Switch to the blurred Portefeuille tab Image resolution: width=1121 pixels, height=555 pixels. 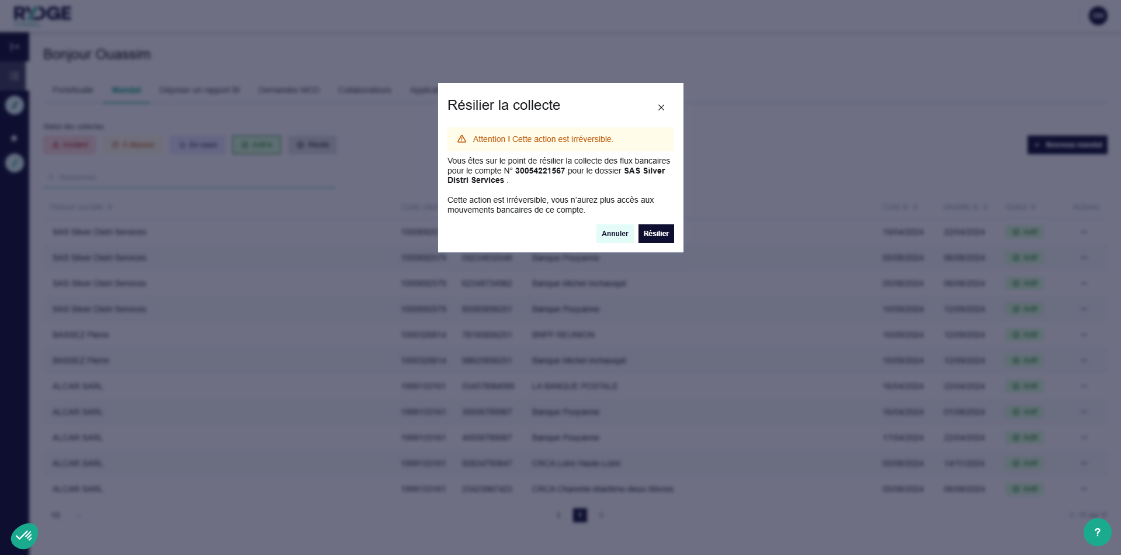coord(73,90)
